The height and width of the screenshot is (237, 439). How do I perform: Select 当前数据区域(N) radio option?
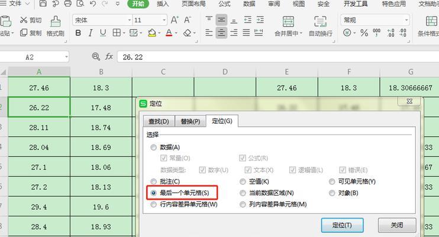click(243, 193)
